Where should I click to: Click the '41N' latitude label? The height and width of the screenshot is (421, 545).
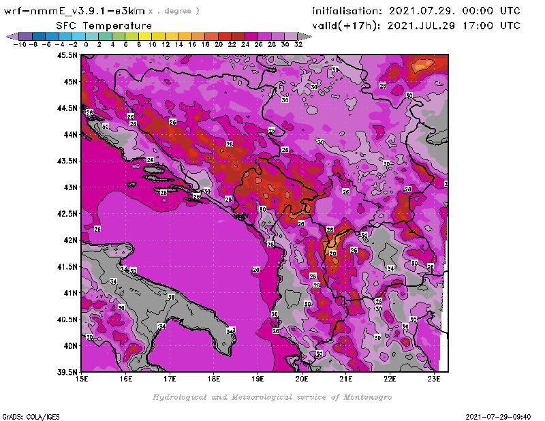point(70,293)
